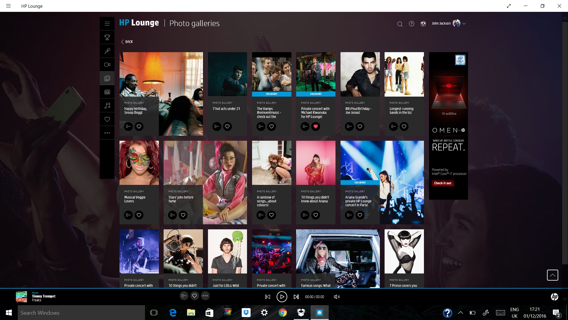Image resolution: width=568 pixels, height=320 pixels.
Task: Open the help question mark icon
Action: click(x=412, y=24)
